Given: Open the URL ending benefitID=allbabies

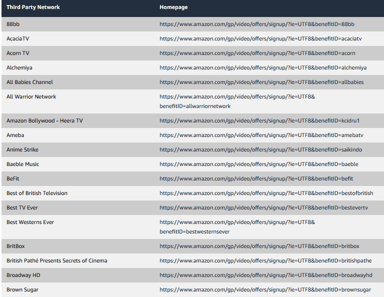Looking at the screenshot, I should coord(261,82).
